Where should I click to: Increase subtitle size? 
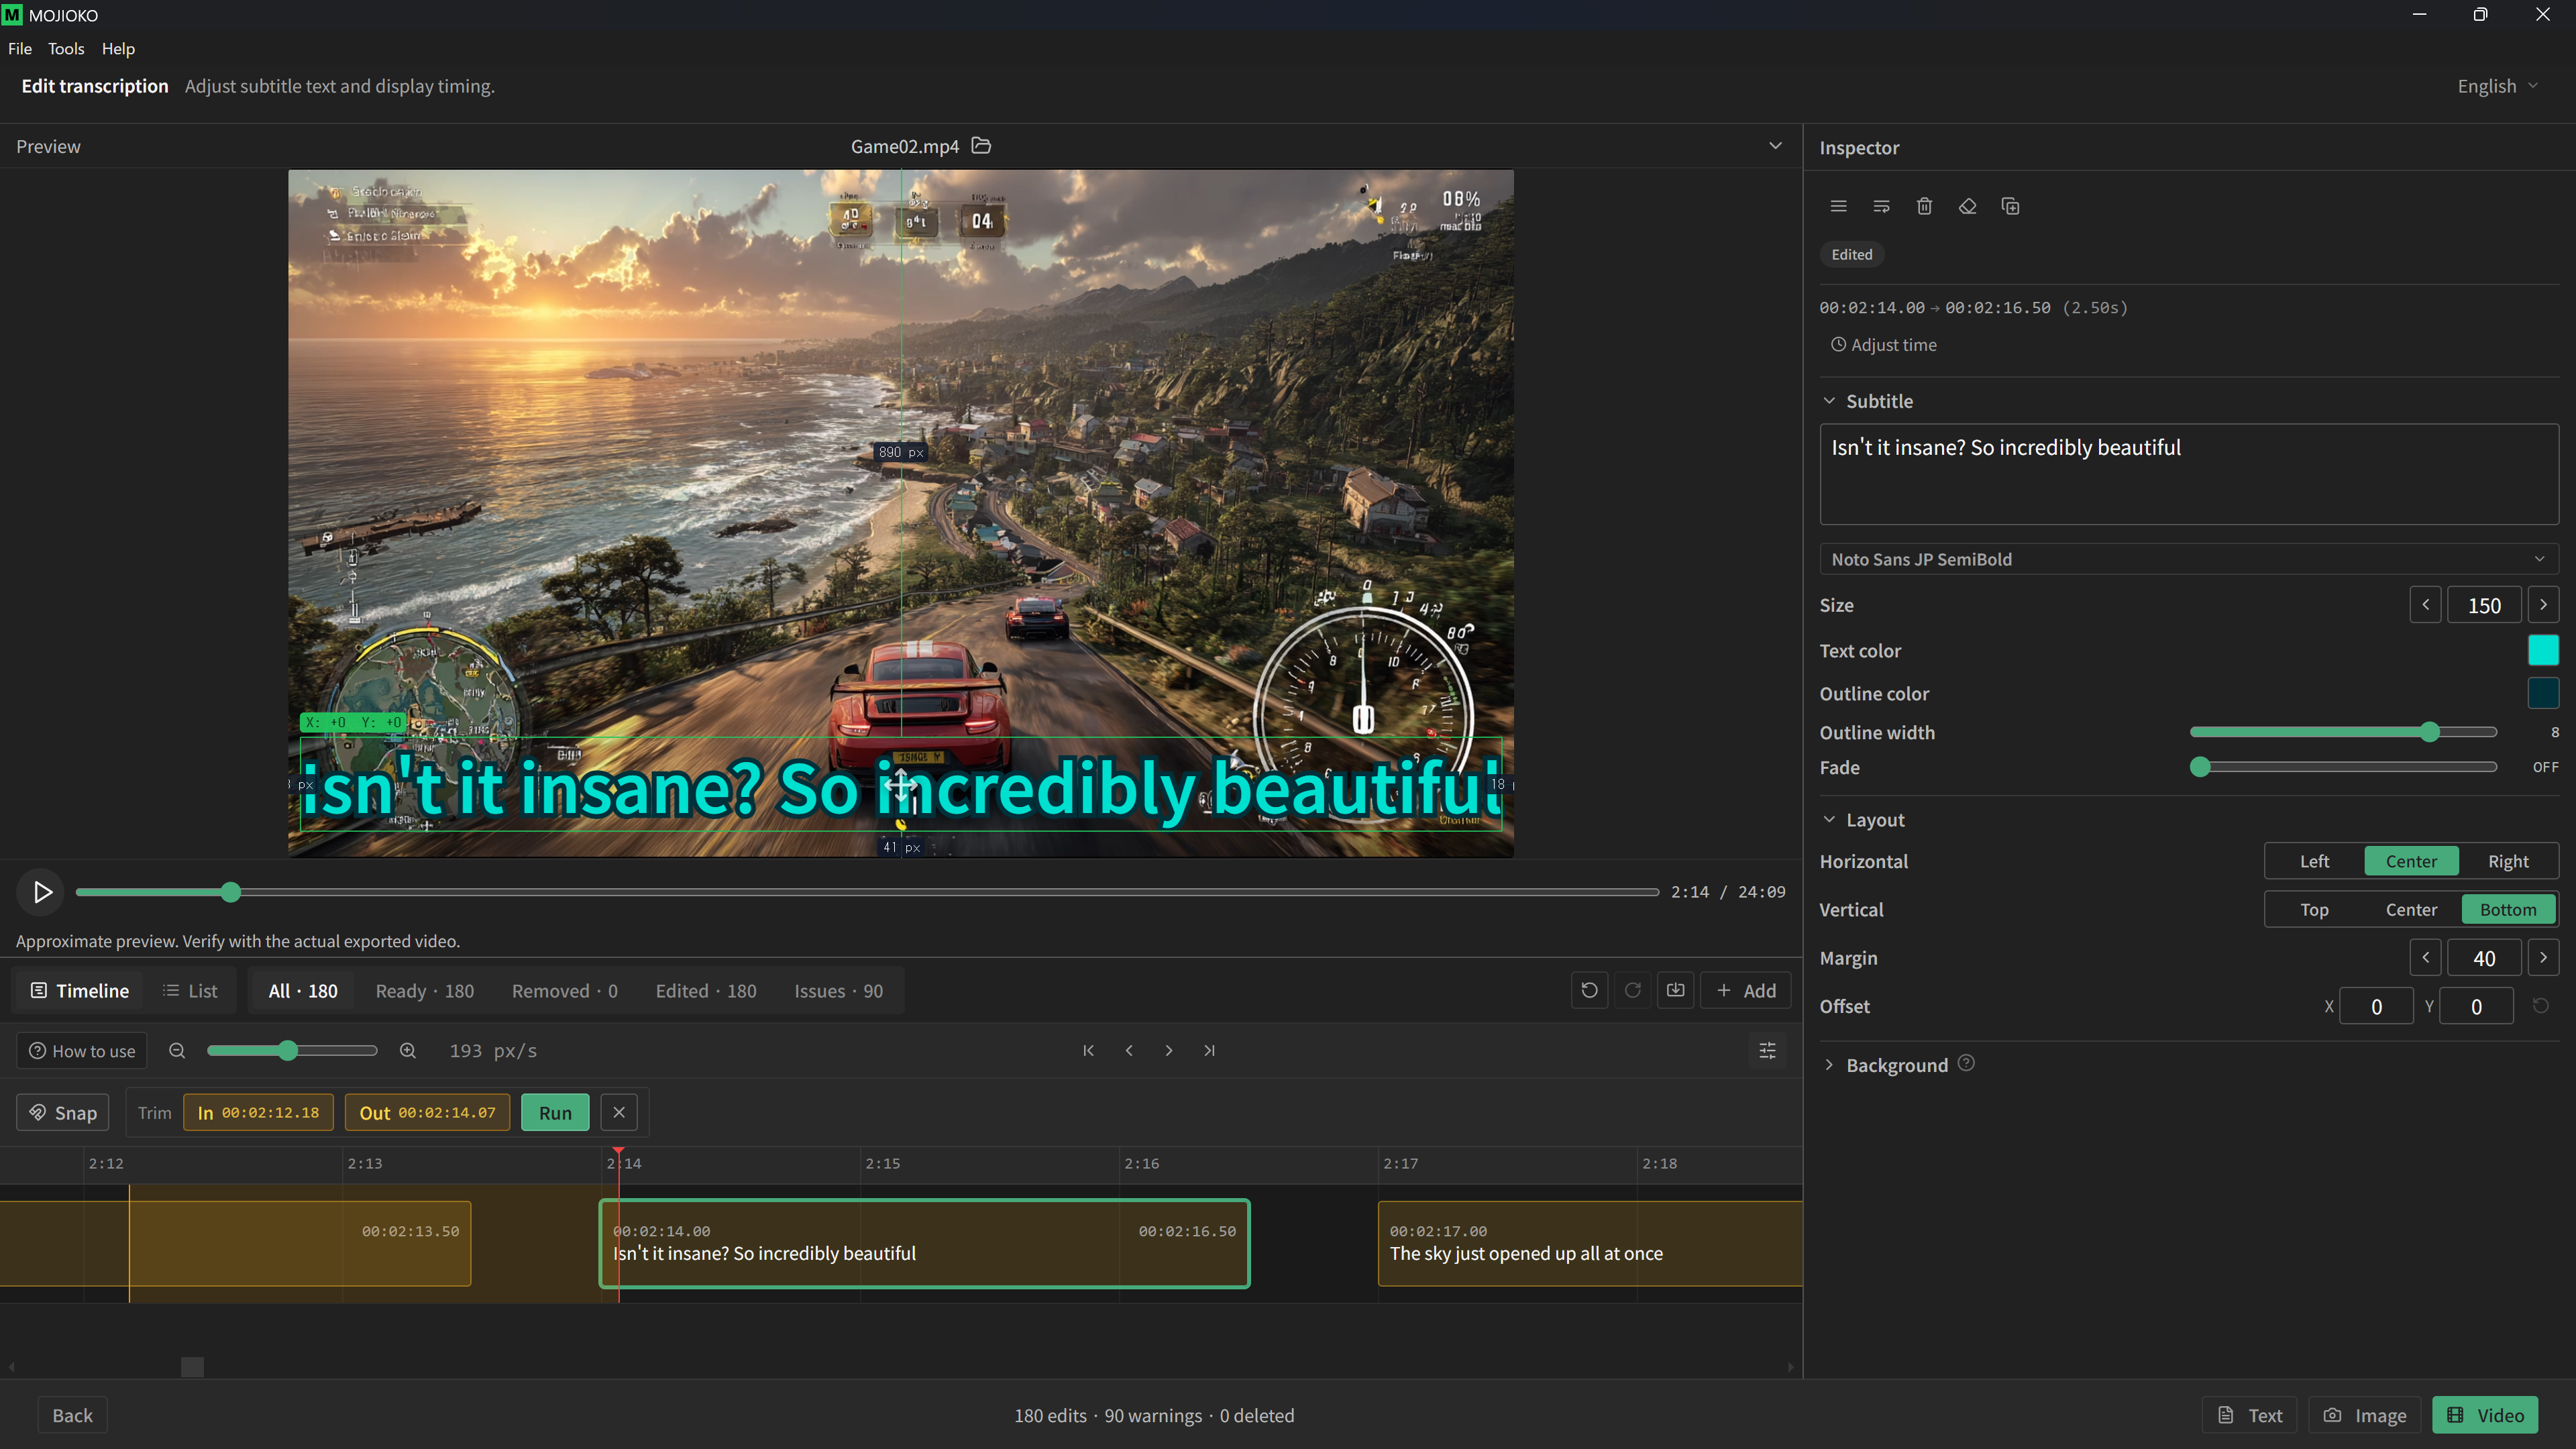(2543, 604)
